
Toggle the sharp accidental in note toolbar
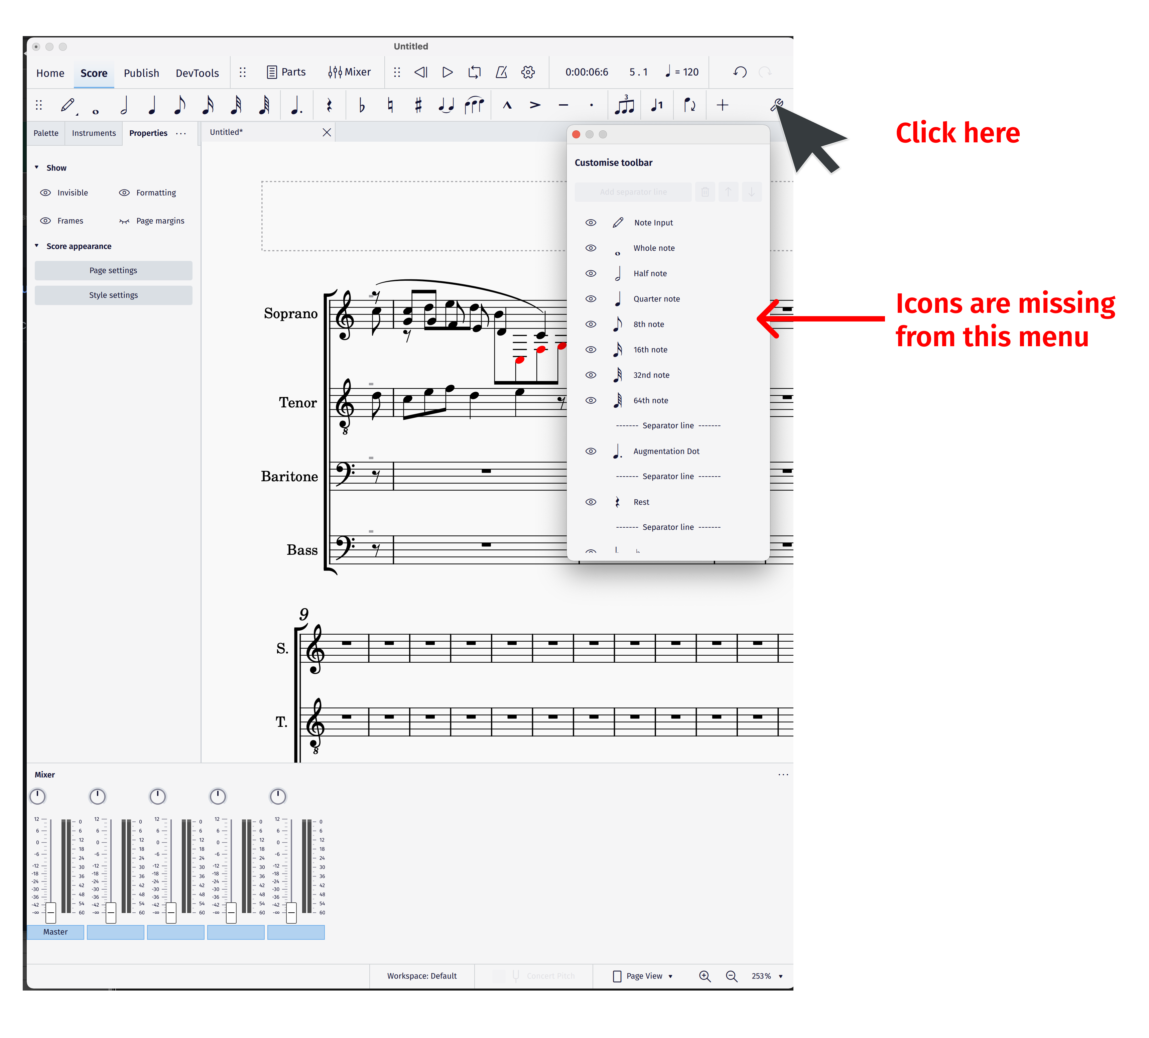click(418, 106)
